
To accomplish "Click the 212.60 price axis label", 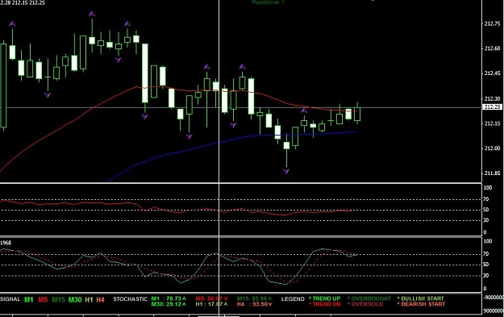I will 492,48.
